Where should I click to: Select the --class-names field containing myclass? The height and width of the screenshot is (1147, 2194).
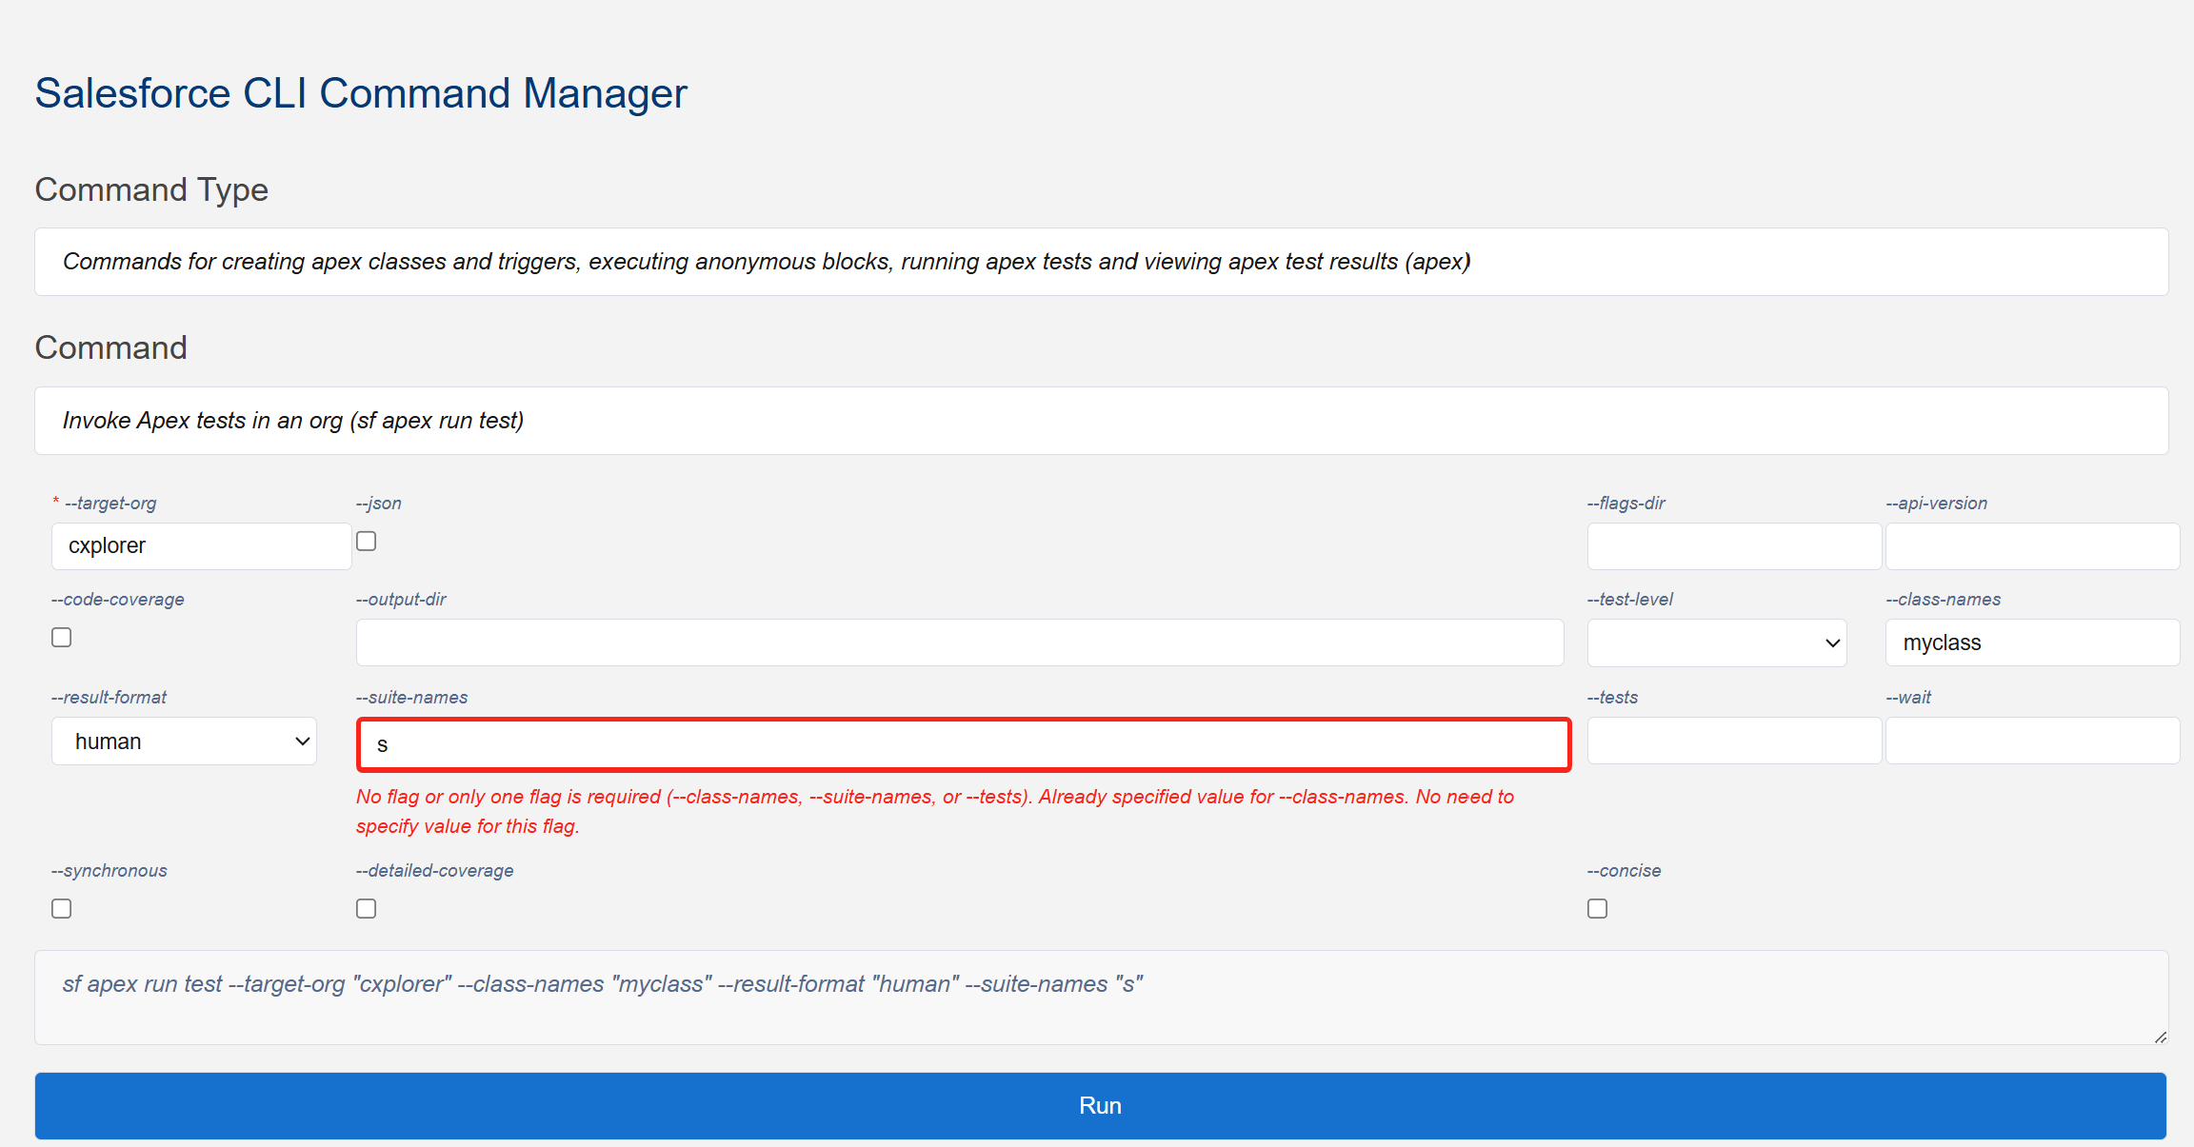[x=2032, y=643]
